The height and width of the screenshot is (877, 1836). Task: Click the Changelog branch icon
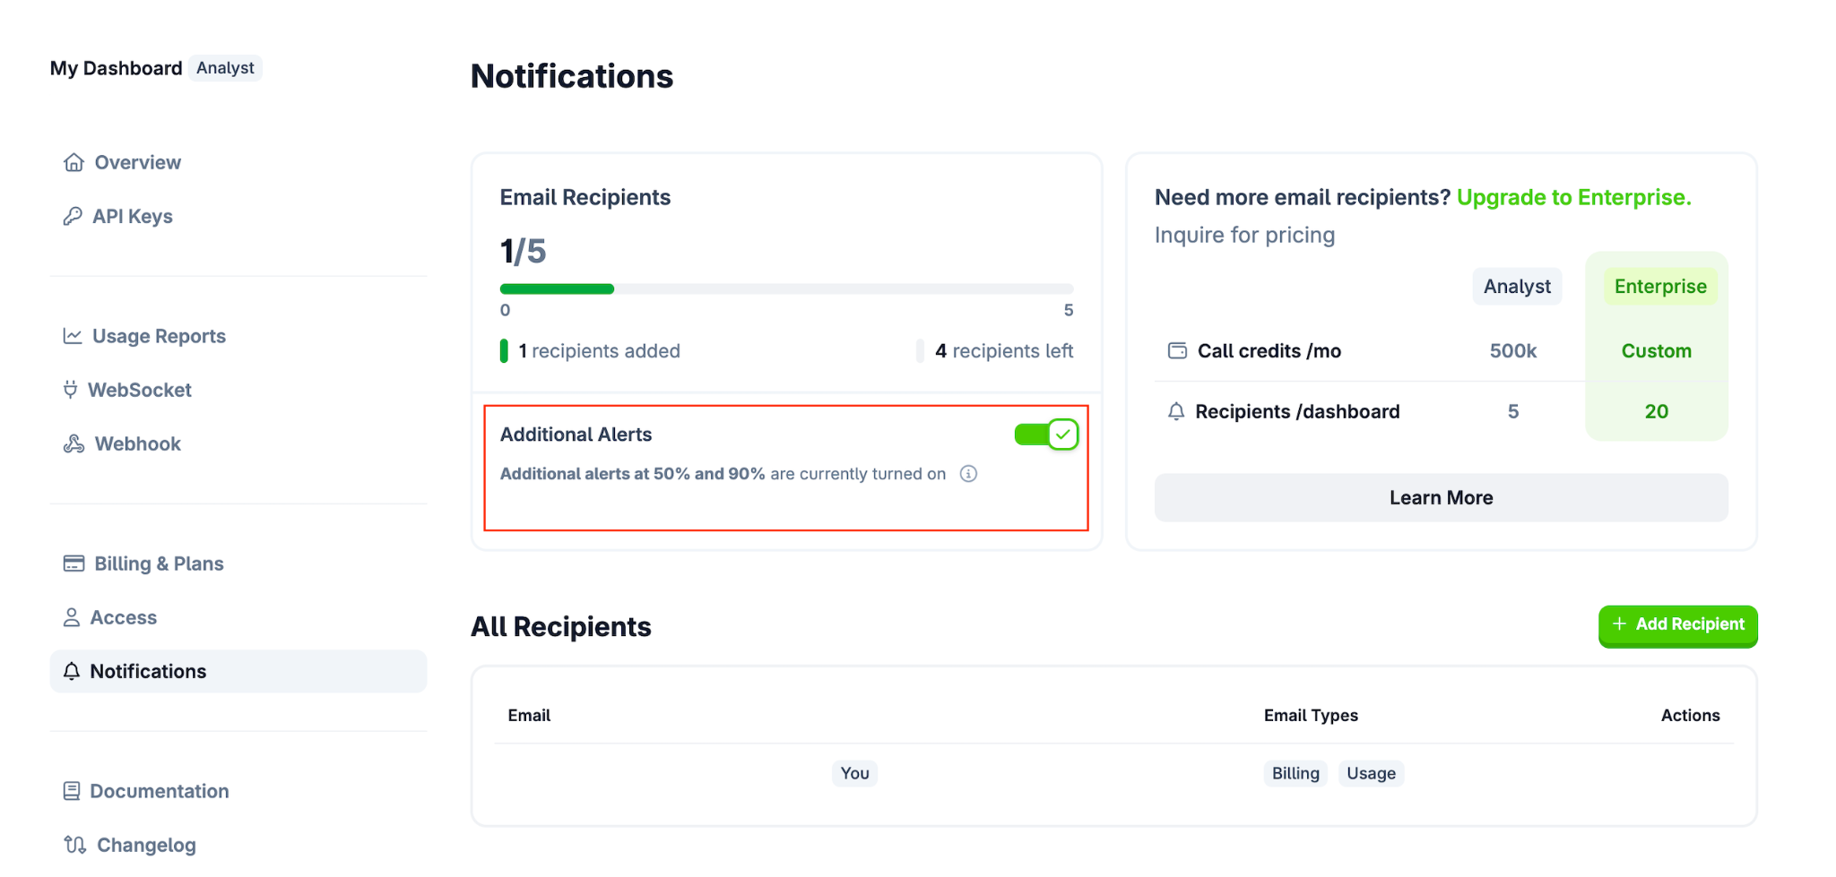(75, 845)
